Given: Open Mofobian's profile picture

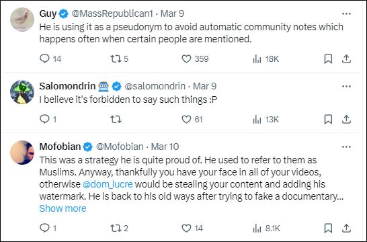Looking at the screenshot, I should coord(22,153).
